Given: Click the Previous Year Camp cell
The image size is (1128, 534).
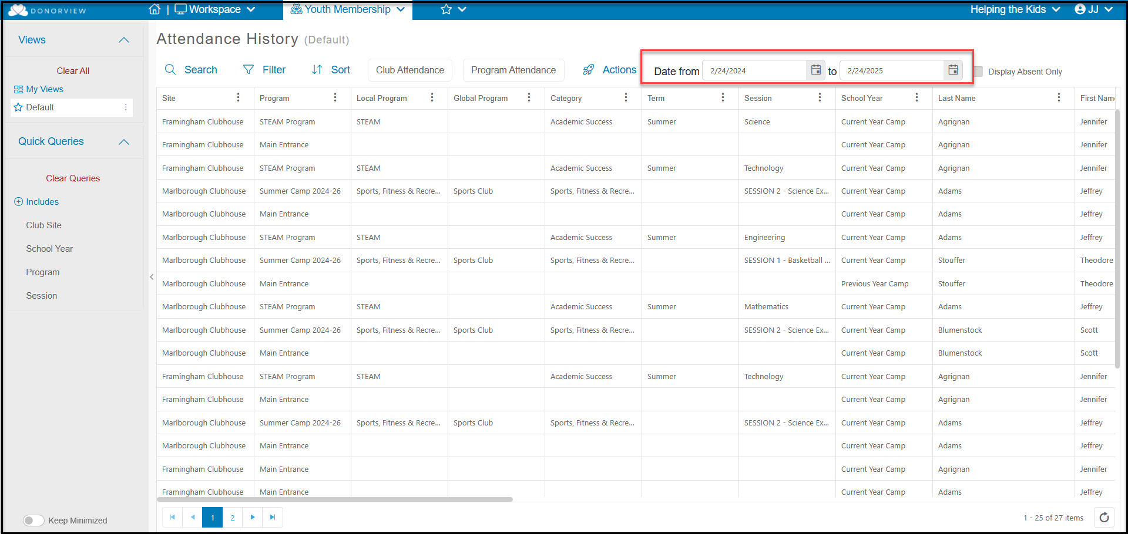Looking at the screenshot, I should pyautogui.click(x=884, y=283).
